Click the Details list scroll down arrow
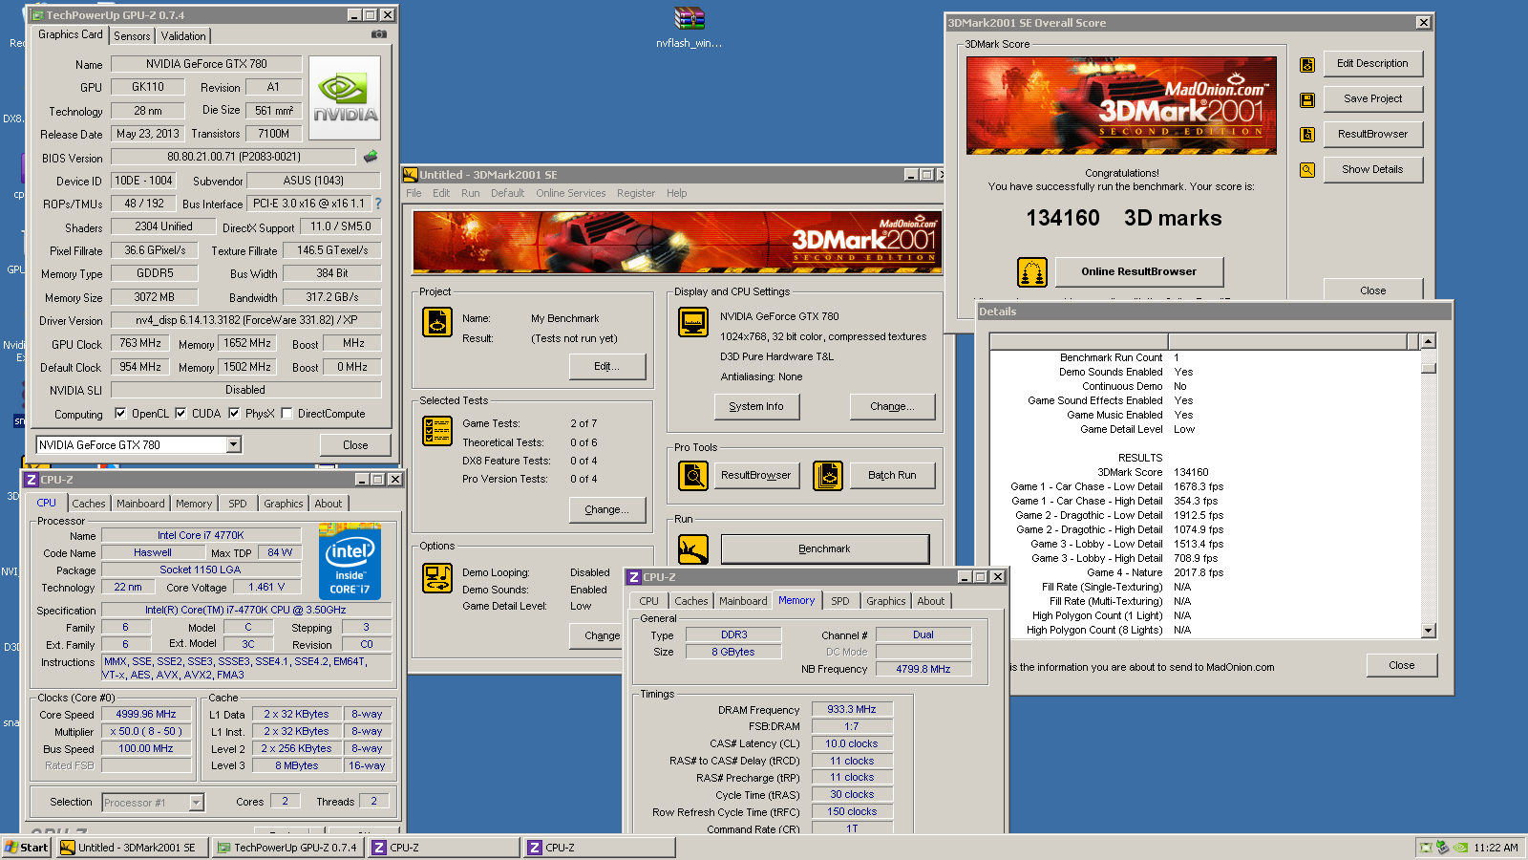Viewport: 1528px width, 860px height. pyautogui.click(x=1429, y=631)
